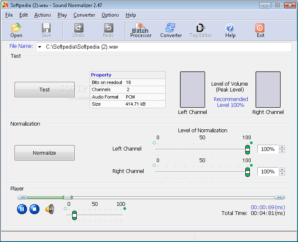
Task: Click the player rewind arrow button
Action: point(22,198)
